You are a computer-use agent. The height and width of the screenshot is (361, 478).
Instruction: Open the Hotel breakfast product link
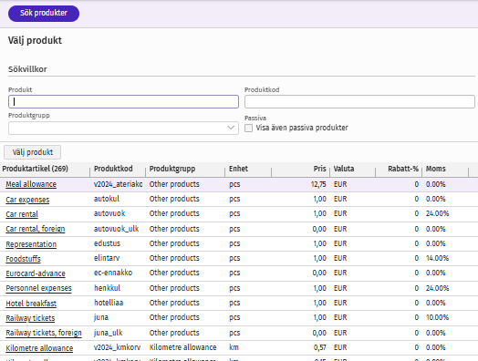(31, 304)
